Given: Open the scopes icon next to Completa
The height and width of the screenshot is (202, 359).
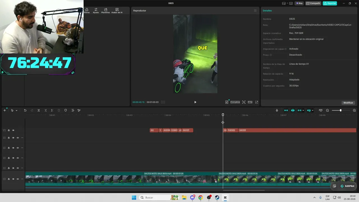Looking at the screenshot, I should click(227, 102).
